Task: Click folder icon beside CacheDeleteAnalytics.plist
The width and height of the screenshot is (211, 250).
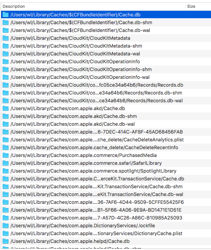Action: click(6, 140)
